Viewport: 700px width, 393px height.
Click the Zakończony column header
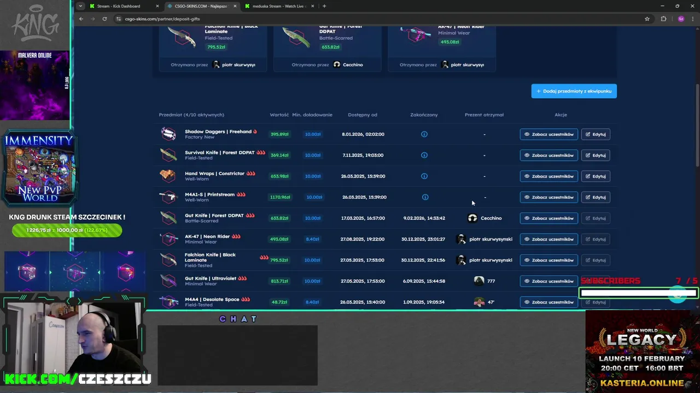(x=424, y=115)
